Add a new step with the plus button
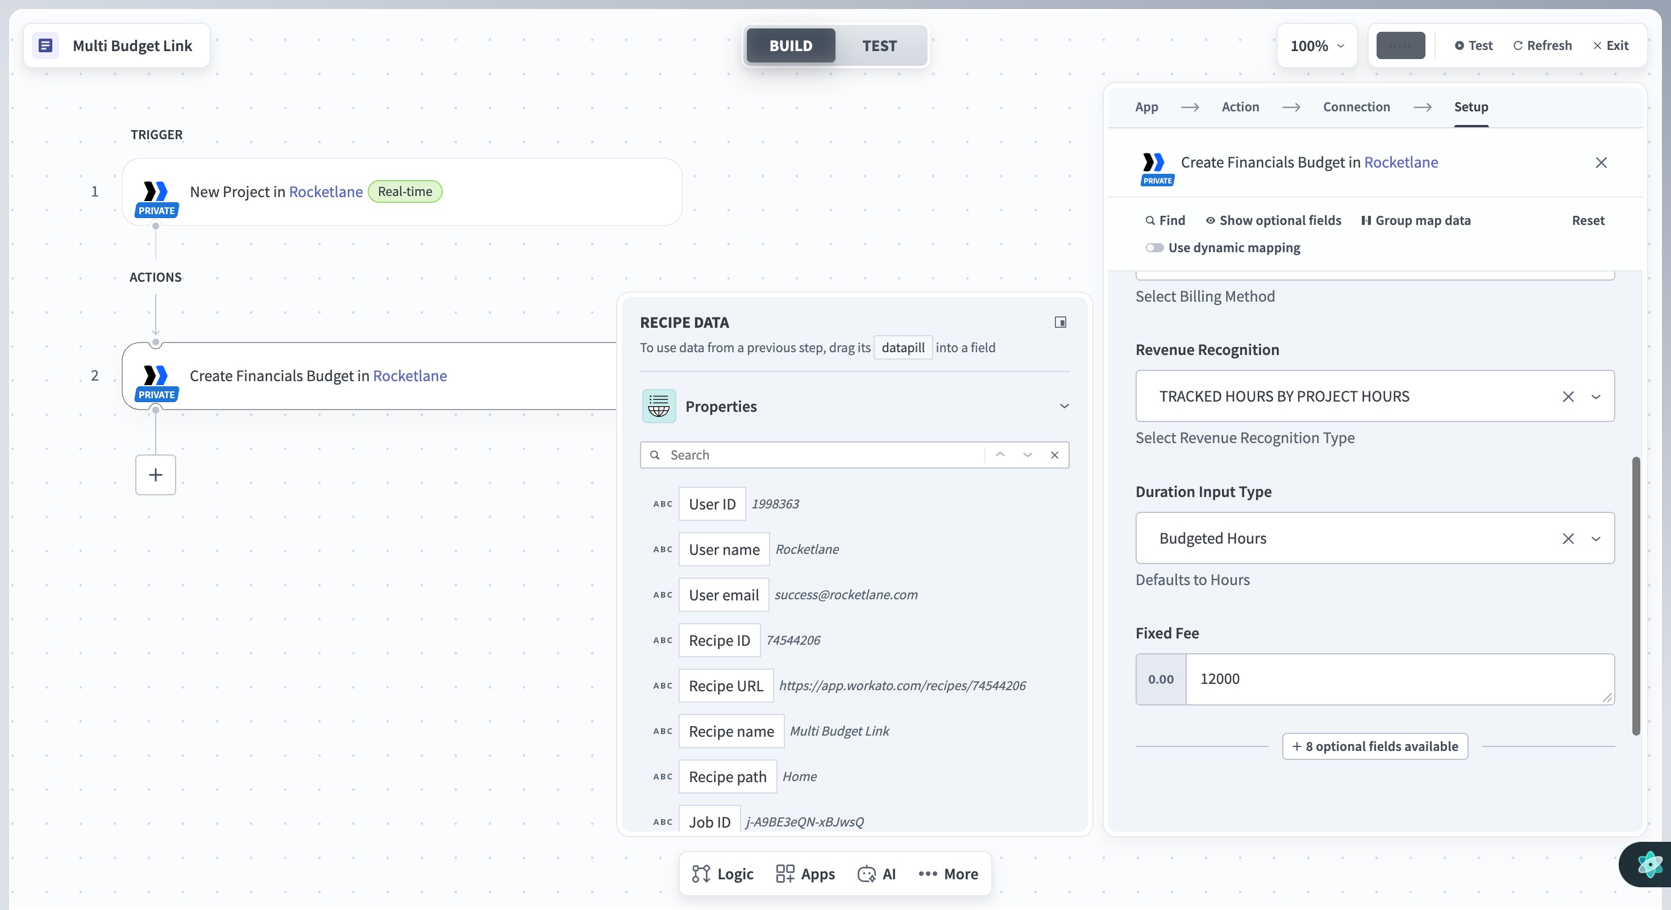1671x910 pixels. click(x=156, y=475)
